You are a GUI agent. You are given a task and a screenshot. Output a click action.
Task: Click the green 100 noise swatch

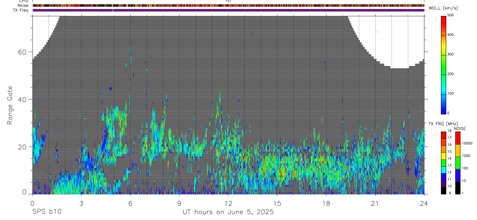(x=458, y=163)
